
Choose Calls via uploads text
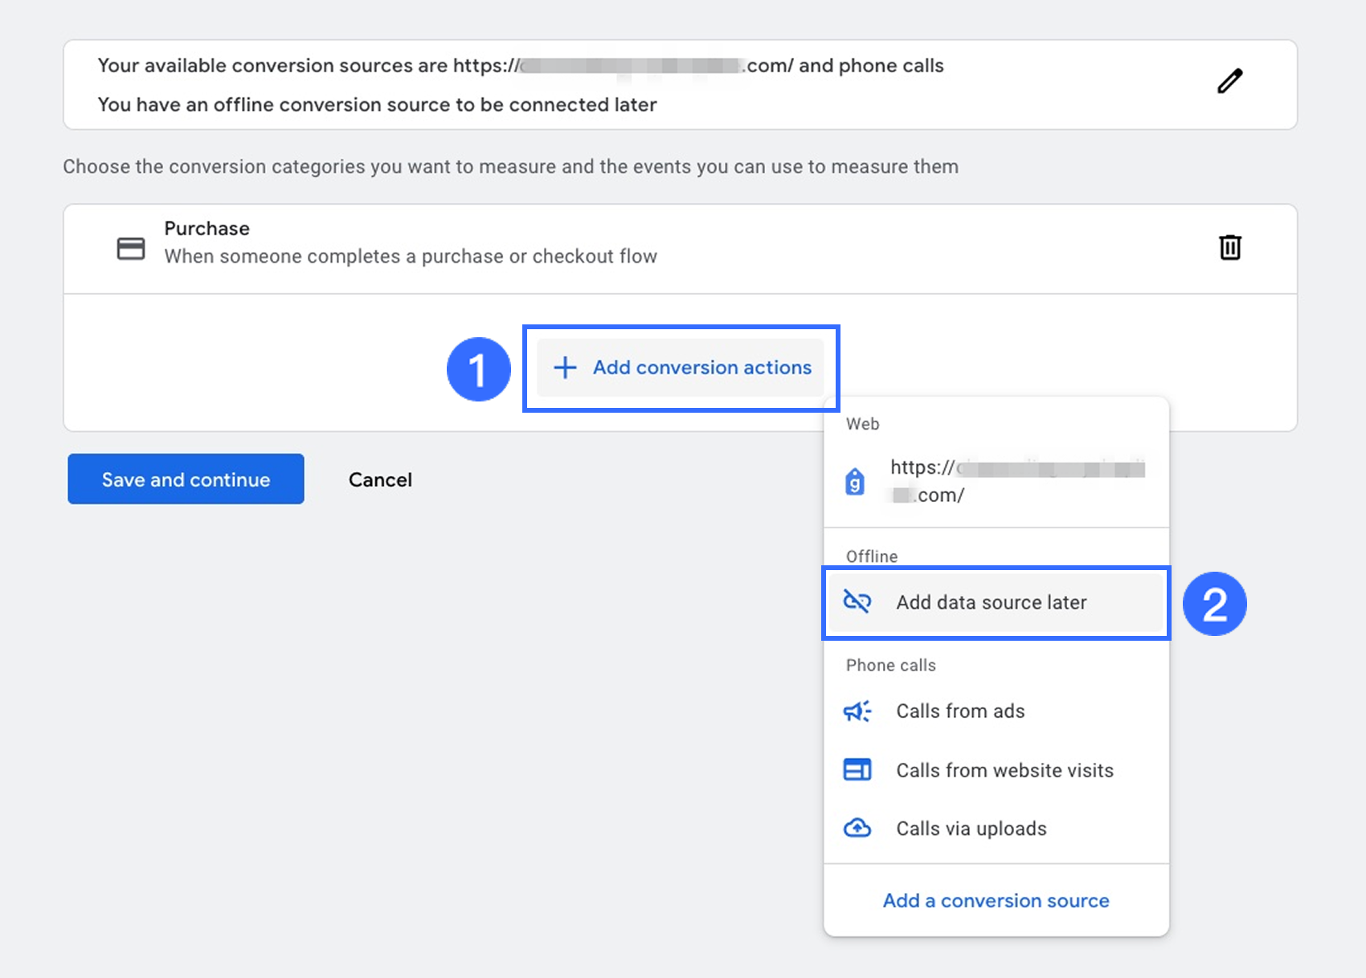(x=971, y=829)
